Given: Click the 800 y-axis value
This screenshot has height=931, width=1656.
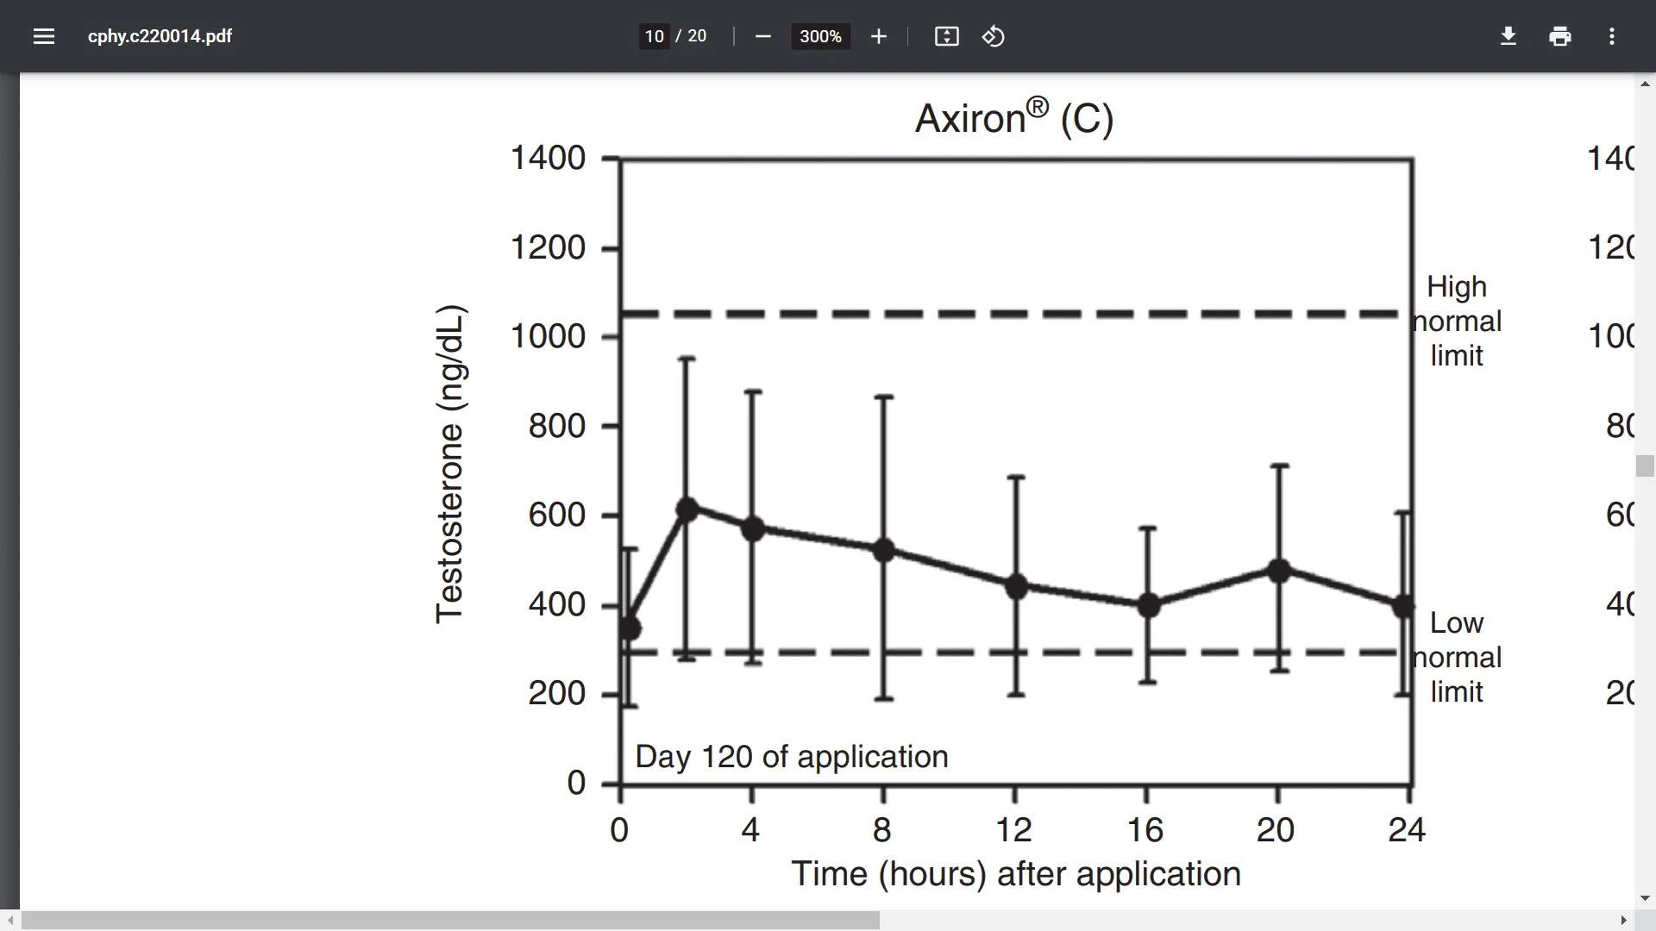Looking at the screenshot, I should click(557, 426).
